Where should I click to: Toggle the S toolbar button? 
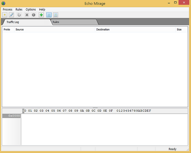56,15
